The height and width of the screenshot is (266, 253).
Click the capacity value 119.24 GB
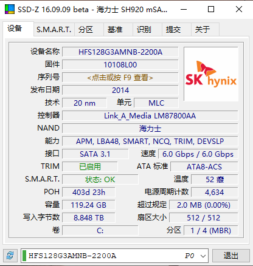coord(89,205)
